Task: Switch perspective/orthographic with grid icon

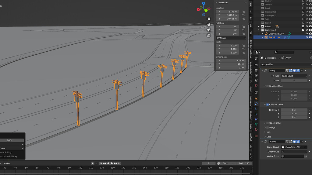Action: 209,35
